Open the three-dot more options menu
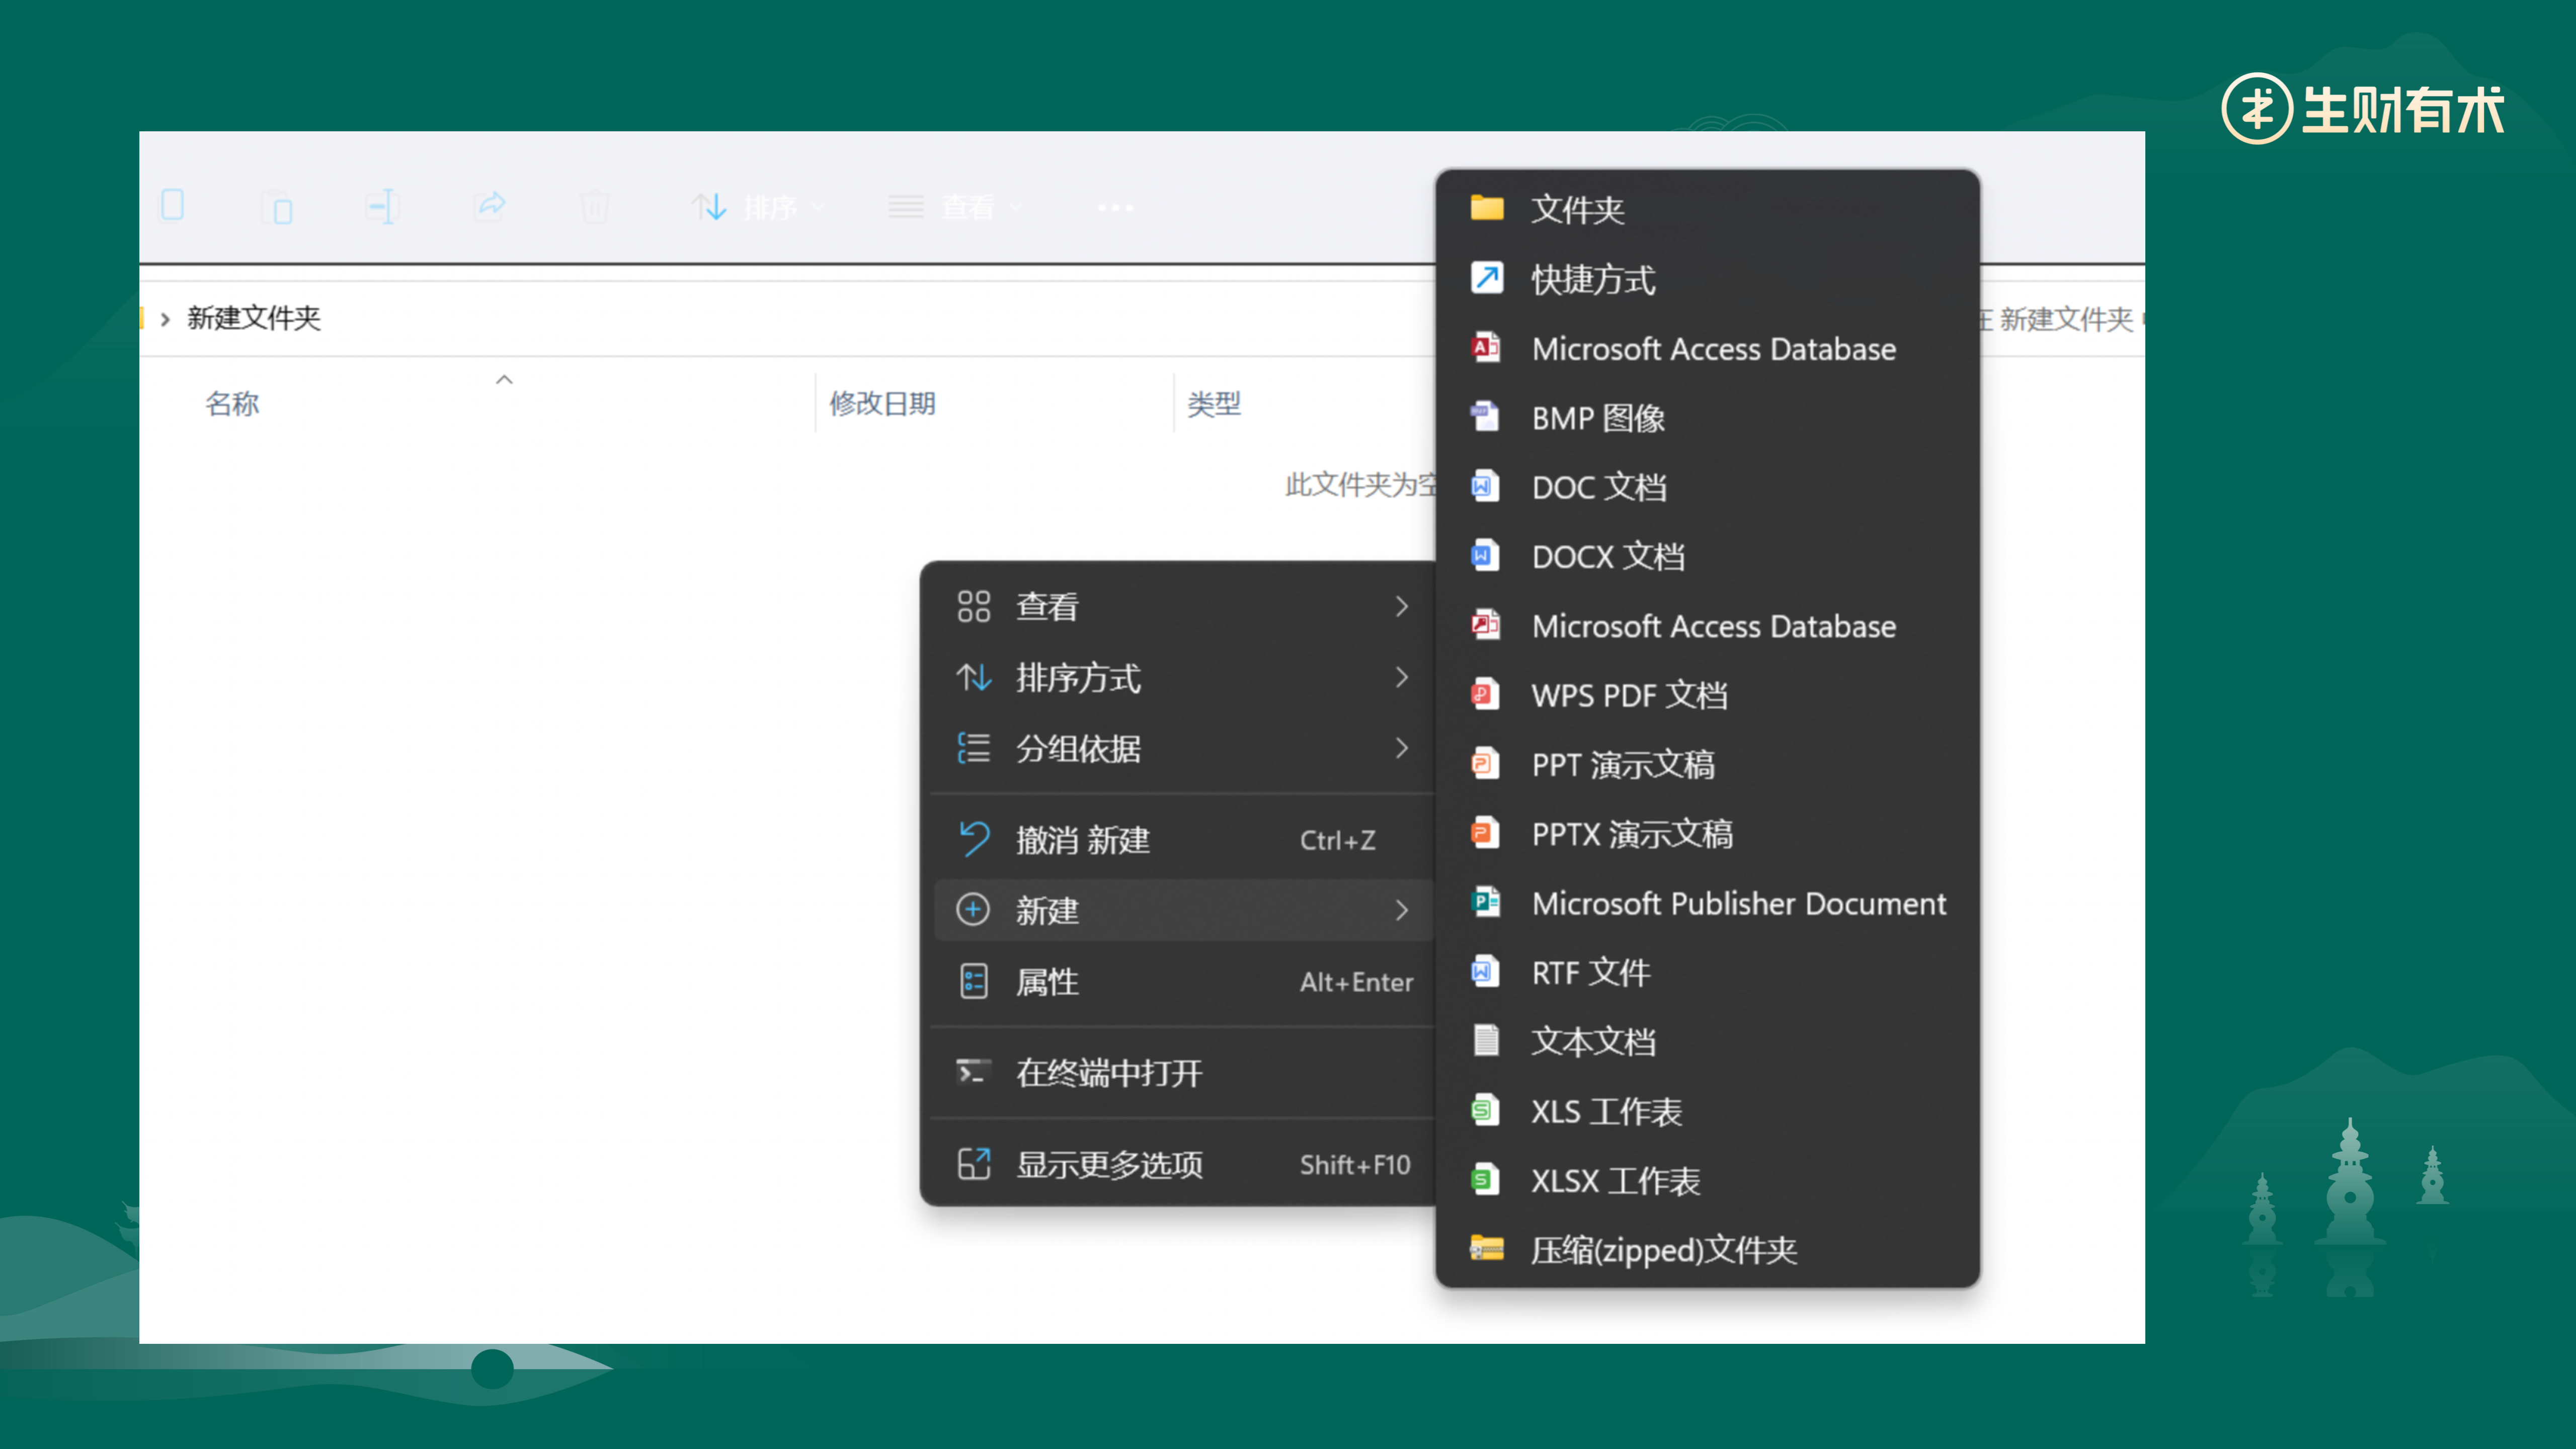This screenshot has height=1449, width=2576. tap(1115, 208)
